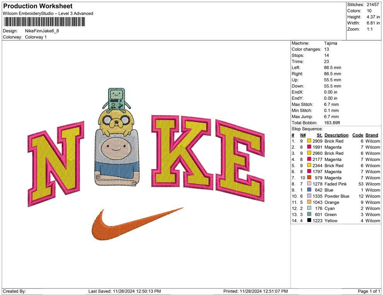Click the Trims value '23'
Screen dimensions: 383x295
[x=327, y=61]
